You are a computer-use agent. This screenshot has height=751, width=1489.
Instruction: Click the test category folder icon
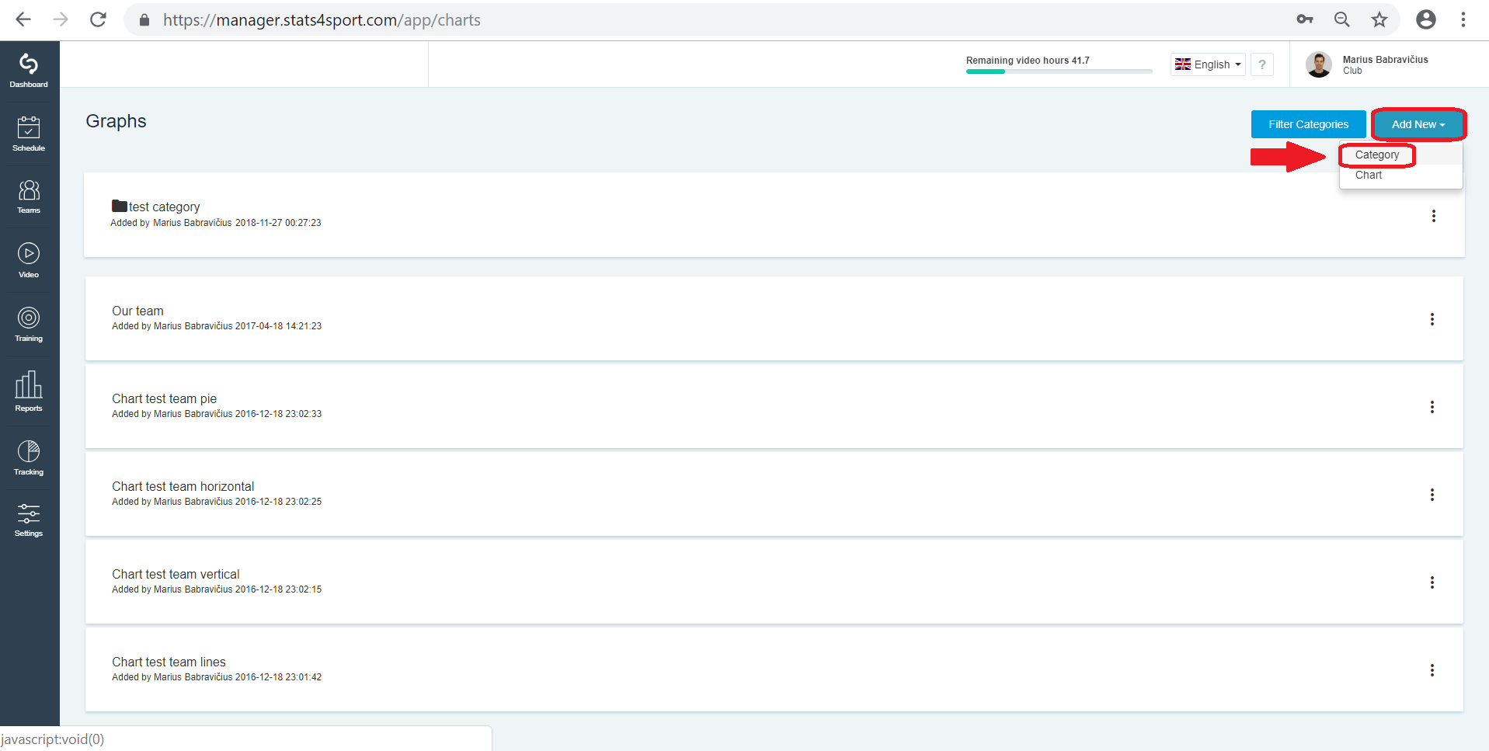tap(119, 206)
